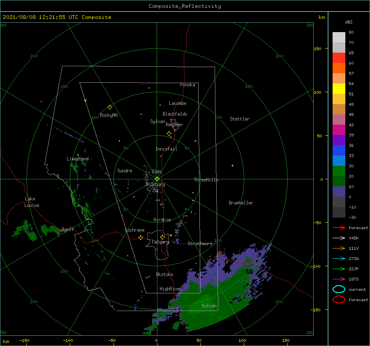Click the Lacombe city label
370x346 pixels.
[x=178, y=103]
